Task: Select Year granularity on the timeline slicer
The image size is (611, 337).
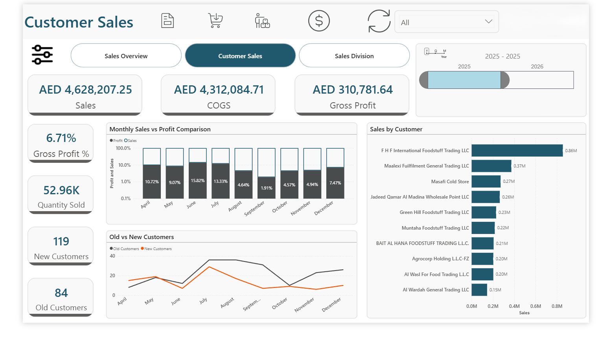Action: click(x=427, y=51)
